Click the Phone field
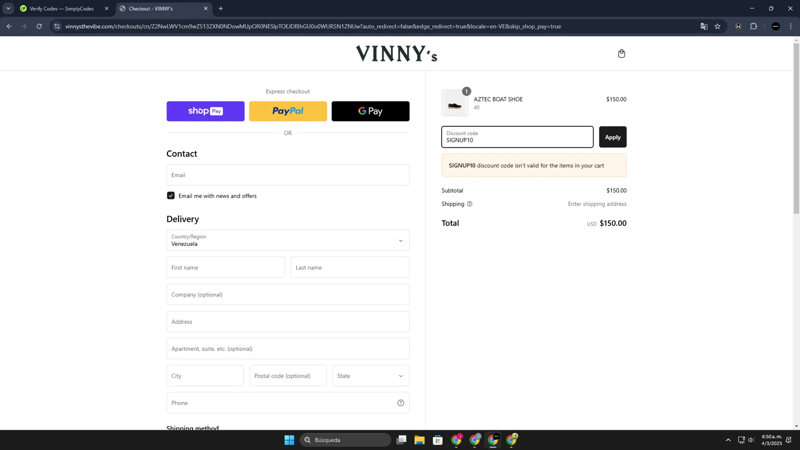Screen dimensions: 800x450 tap(288, 403)
